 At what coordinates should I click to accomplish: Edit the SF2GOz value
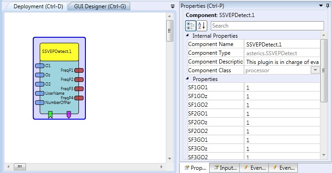point(282,122)
